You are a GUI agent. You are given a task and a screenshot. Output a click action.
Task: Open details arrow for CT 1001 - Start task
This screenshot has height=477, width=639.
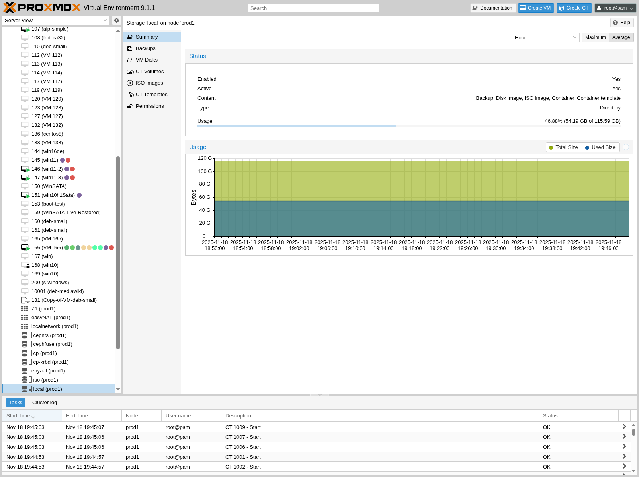tap(624, 456)
